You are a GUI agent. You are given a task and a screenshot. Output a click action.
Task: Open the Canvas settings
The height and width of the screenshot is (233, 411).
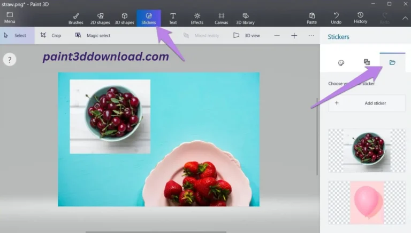tap(221, 19)
